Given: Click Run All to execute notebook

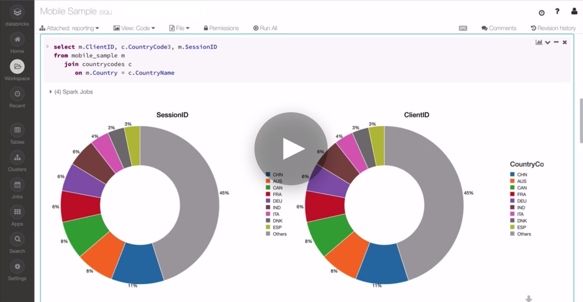Looking at the screenshot, I should pyautogui.click(x=265, y=28).
